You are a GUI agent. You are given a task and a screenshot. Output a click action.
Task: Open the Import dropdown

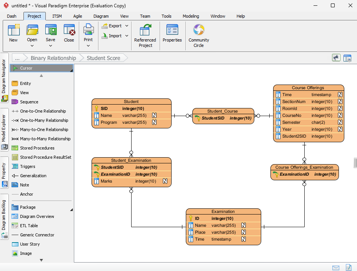point(127,36)
